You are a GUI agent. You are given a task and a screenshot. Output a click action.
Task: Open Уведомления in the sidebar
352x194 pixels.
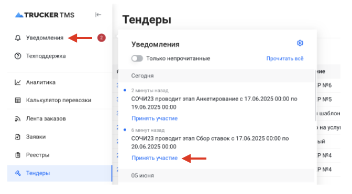[x=45, y=38]
